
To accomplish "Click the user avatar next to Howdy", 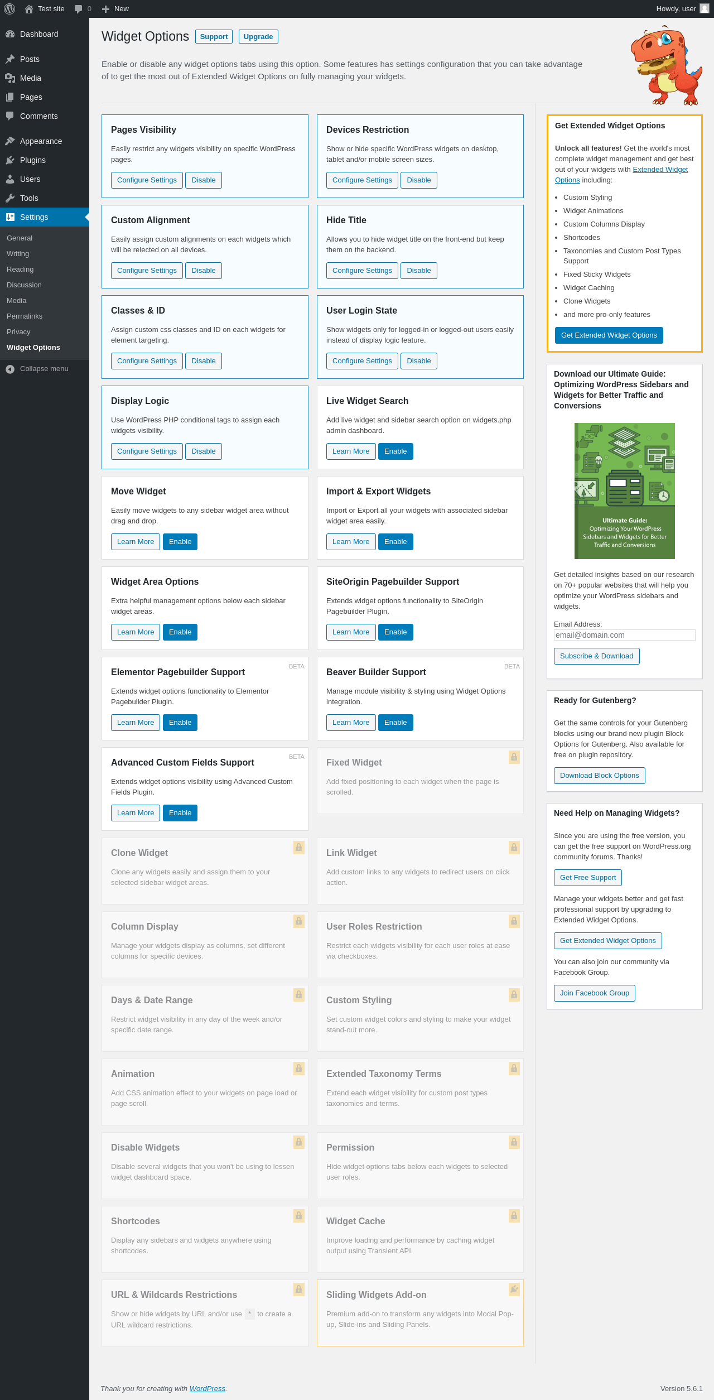I will 705,9.
